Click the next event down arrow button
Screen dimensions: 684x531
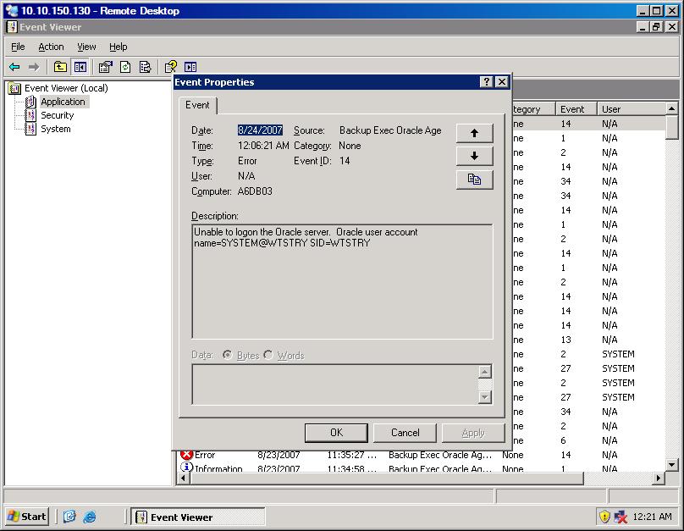[474, 156]
